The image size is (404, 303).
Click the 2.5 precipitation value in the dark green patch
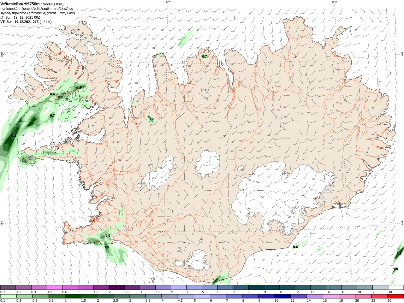(399, 253)
